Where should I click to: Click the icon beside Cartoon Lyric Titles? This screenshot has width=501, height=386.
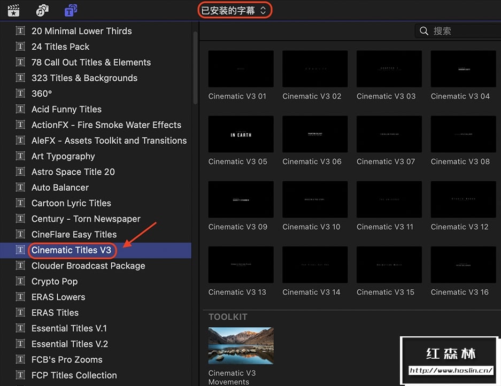click(20, 203)
